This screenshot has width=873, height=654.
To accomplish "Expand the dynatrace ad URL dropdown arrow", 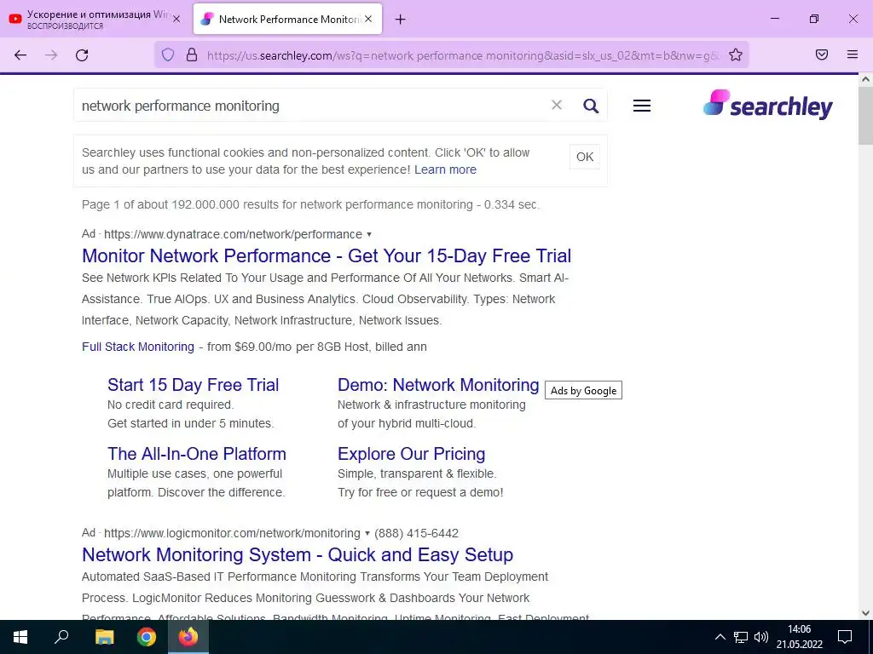I will tap(369, 234).
